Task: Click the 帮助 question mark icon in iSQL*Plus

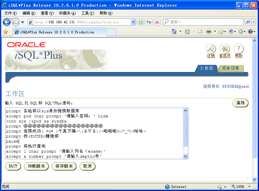Action: 239,48
